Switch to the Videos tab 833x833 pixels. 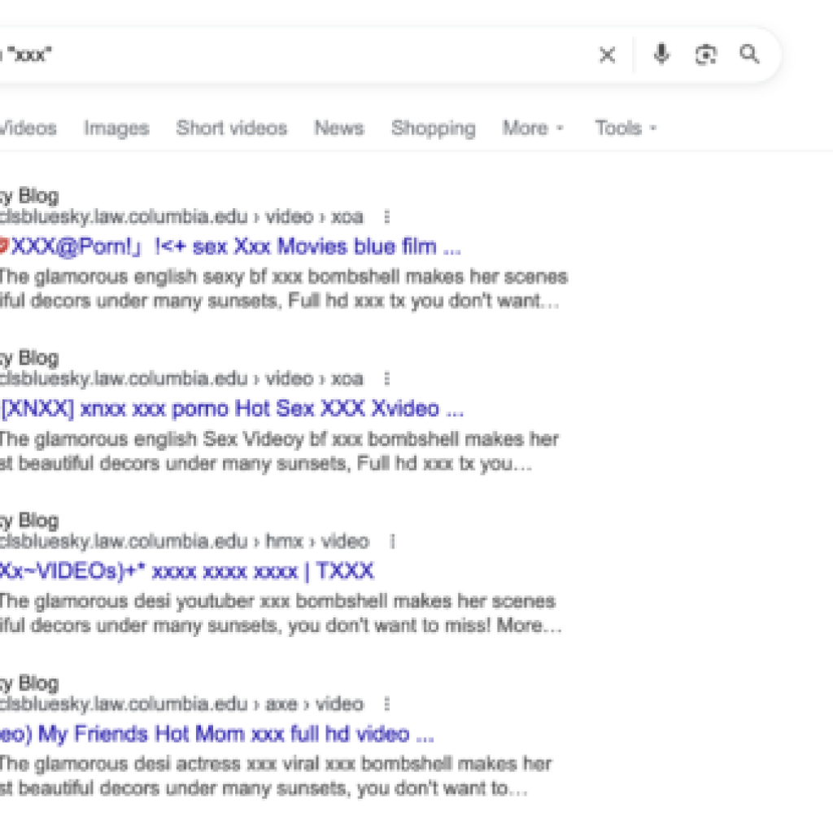(x=28, y=129)
